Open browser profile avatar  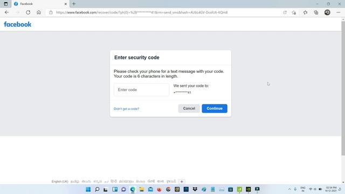click(327, 12)
